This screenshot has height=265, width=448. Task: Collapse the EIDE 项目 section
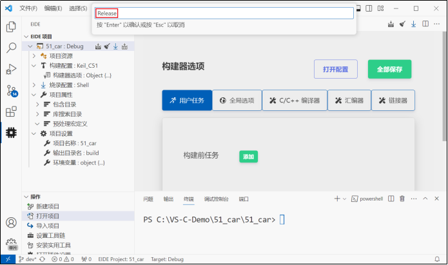(26, 36)
